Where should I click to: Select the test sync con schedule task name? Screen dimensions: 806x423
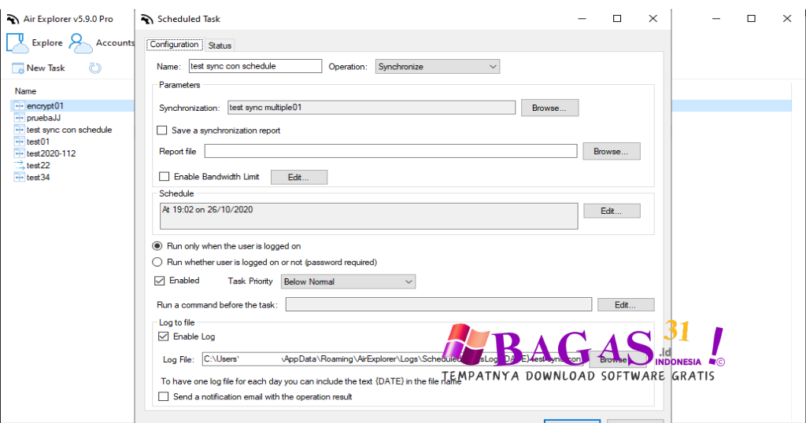(x=69, y=130)
